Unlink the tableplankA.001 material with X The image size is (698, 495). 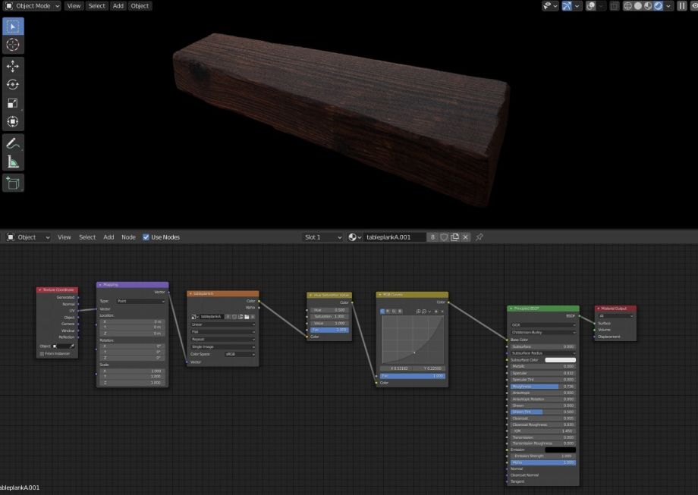[466, 237]
